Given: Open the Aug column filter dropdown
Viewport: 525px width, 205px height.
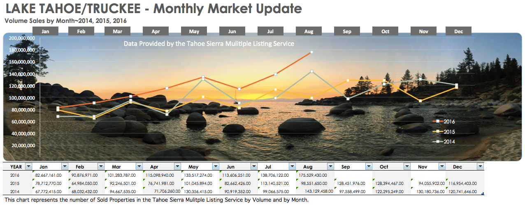Looking at the screenshot, I should tap(330, 166).
